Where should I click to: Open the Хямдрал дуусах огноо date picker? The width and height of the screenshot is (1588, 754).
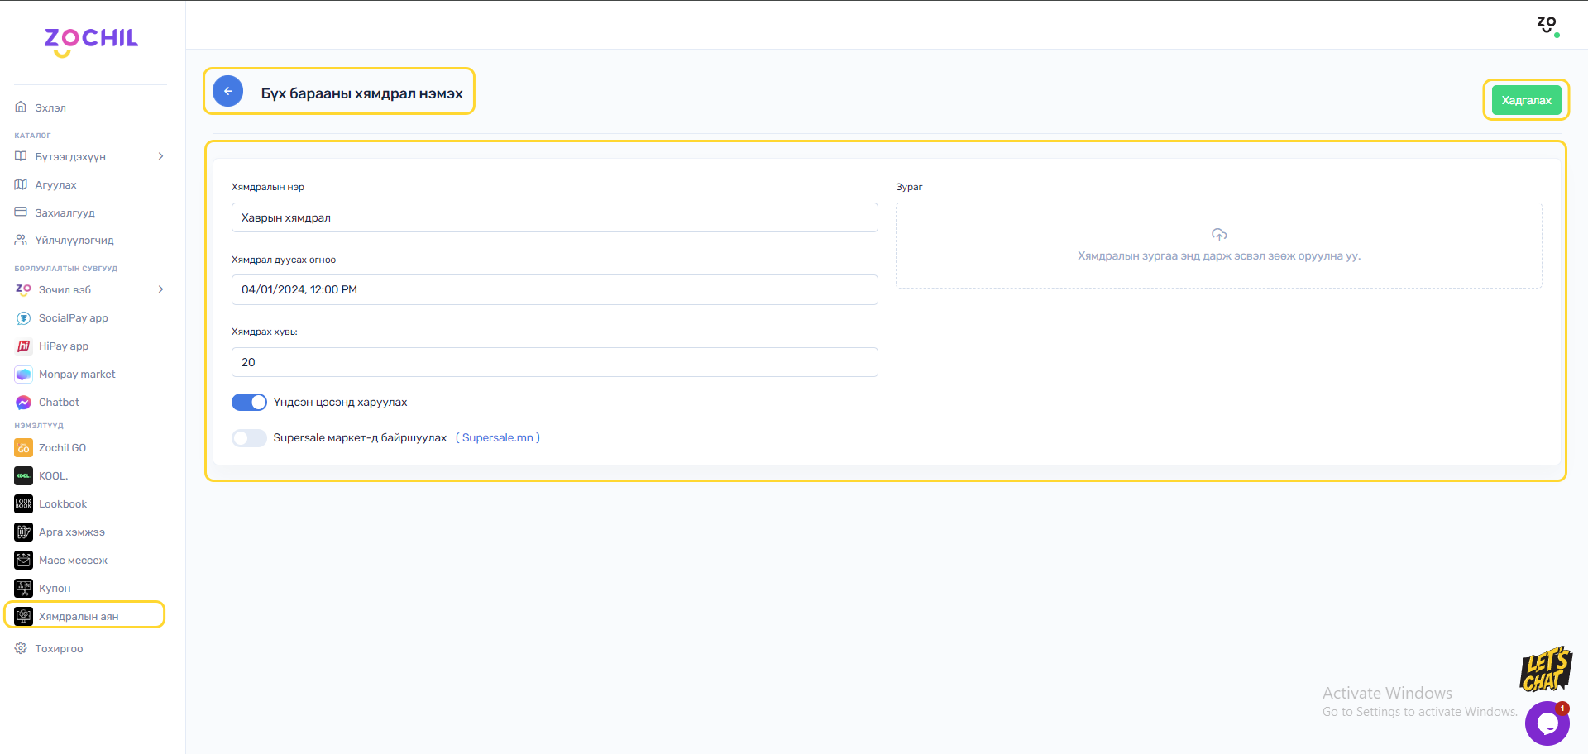tap(554, 290)
